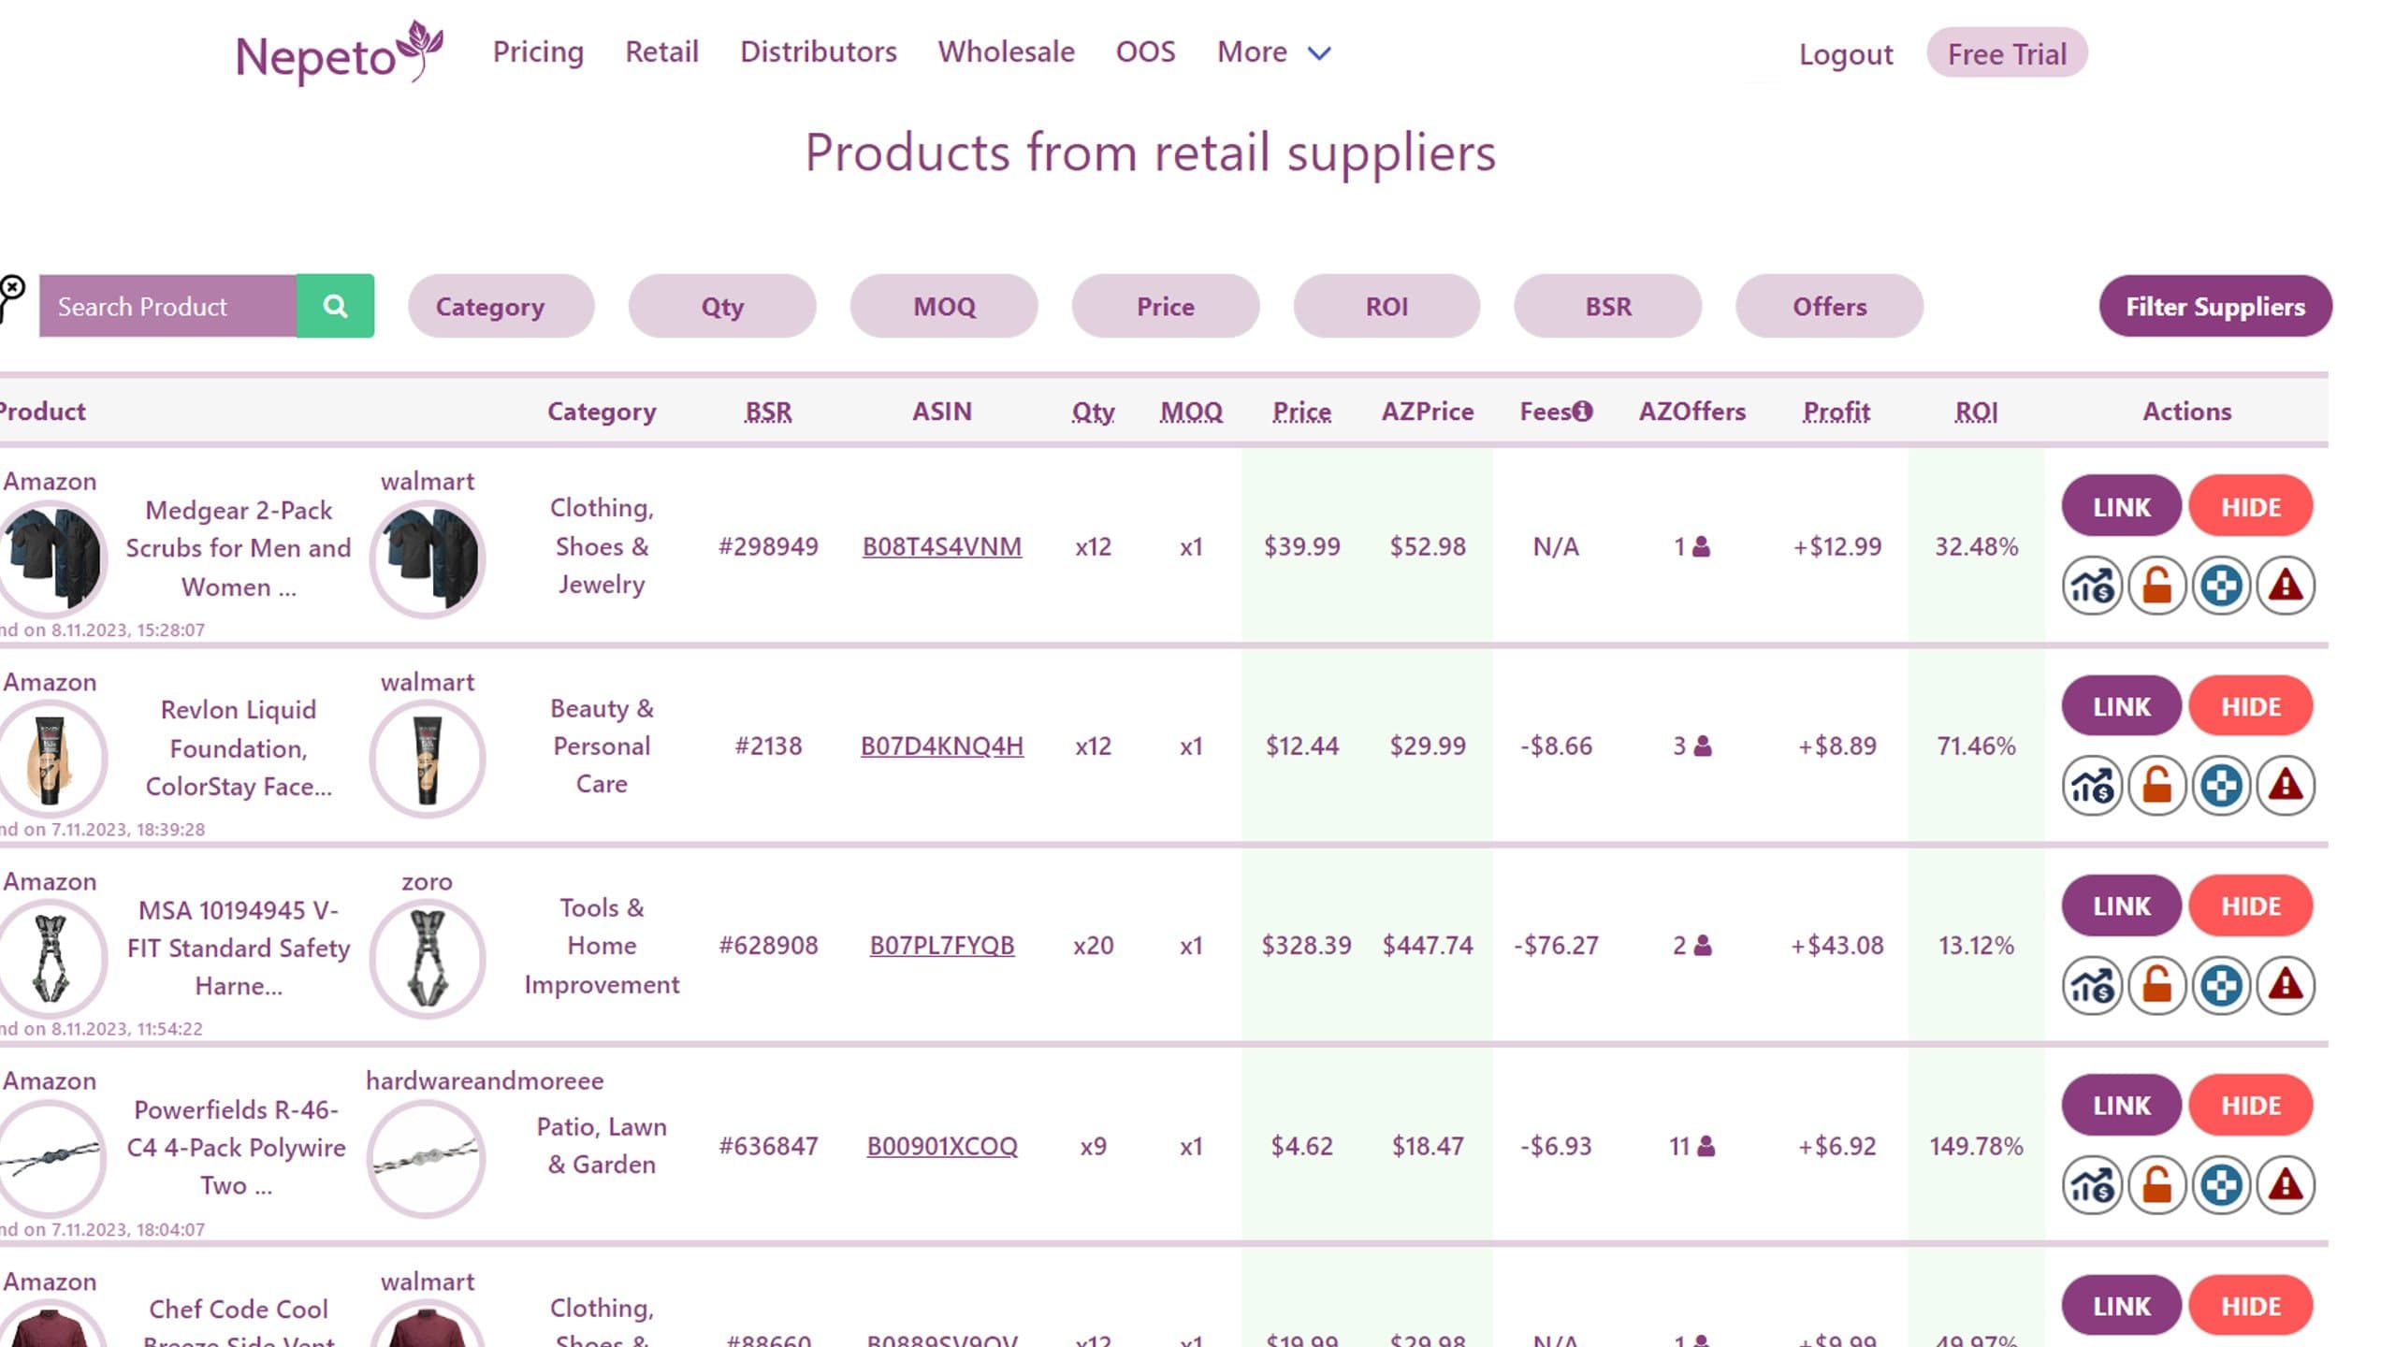Click HIDE button for Medgear Scrubs row
Viewport: 2395px width, 1347px height.
(2251, 506)
